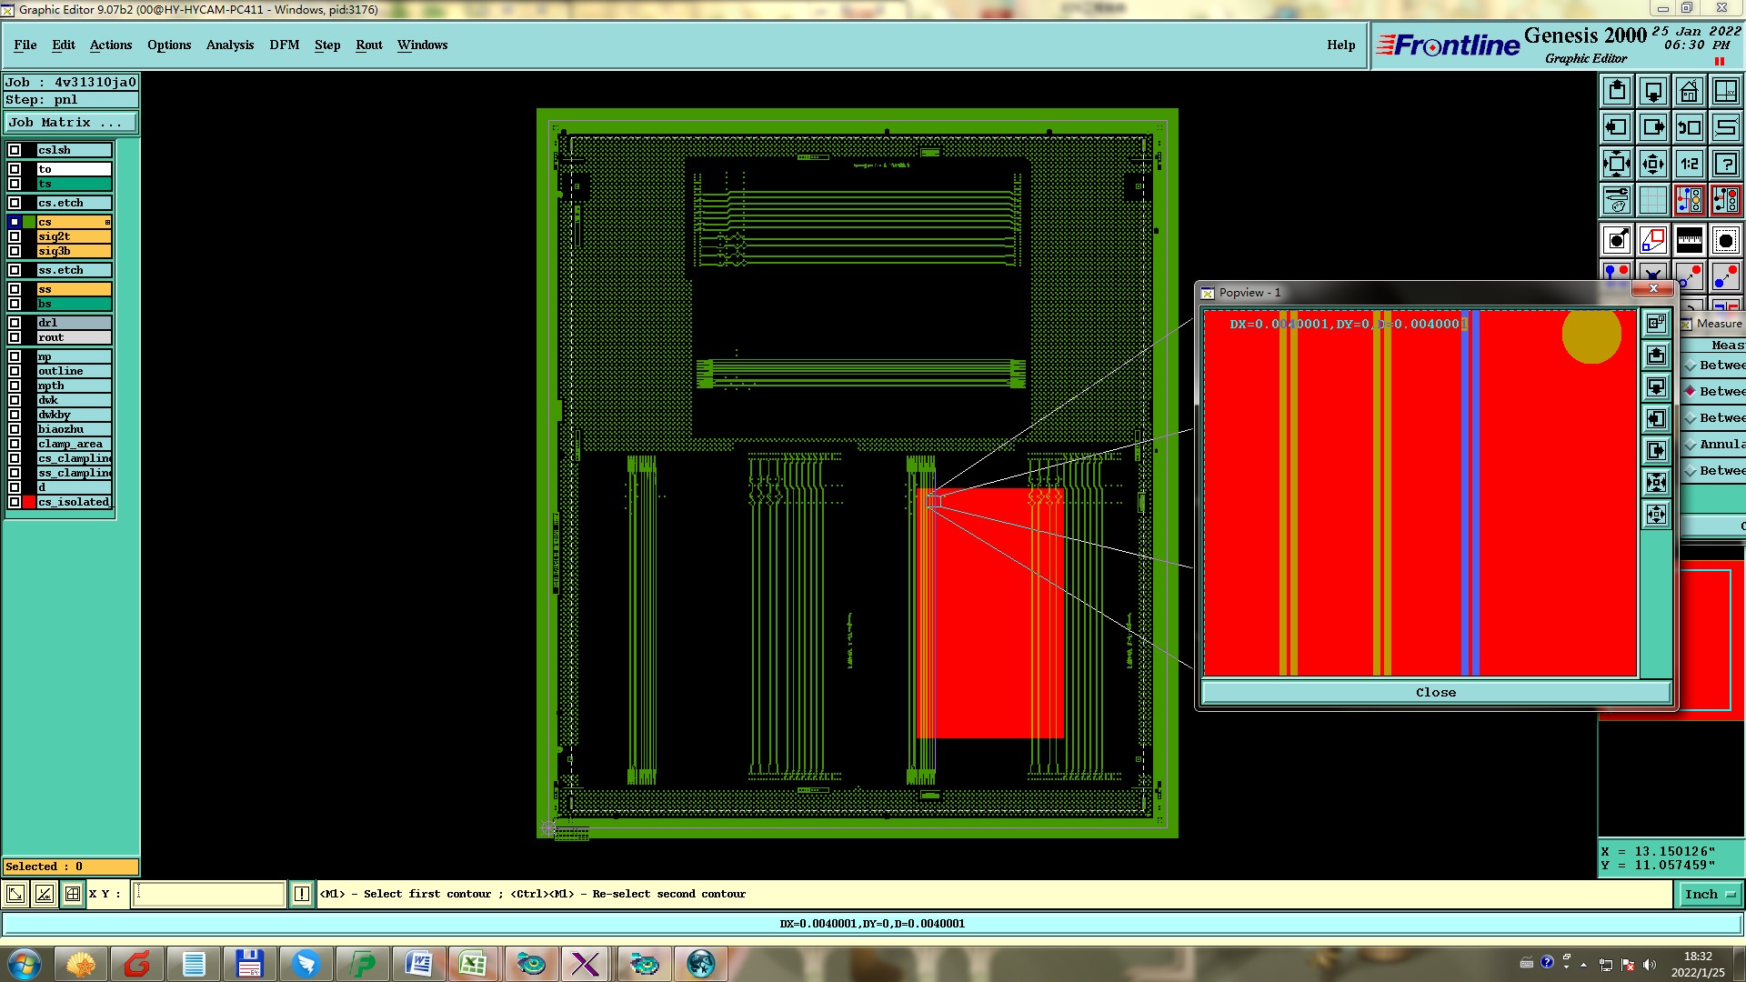Click the pan up arrow icon
1746x982 pixels.
[1617, 91]
